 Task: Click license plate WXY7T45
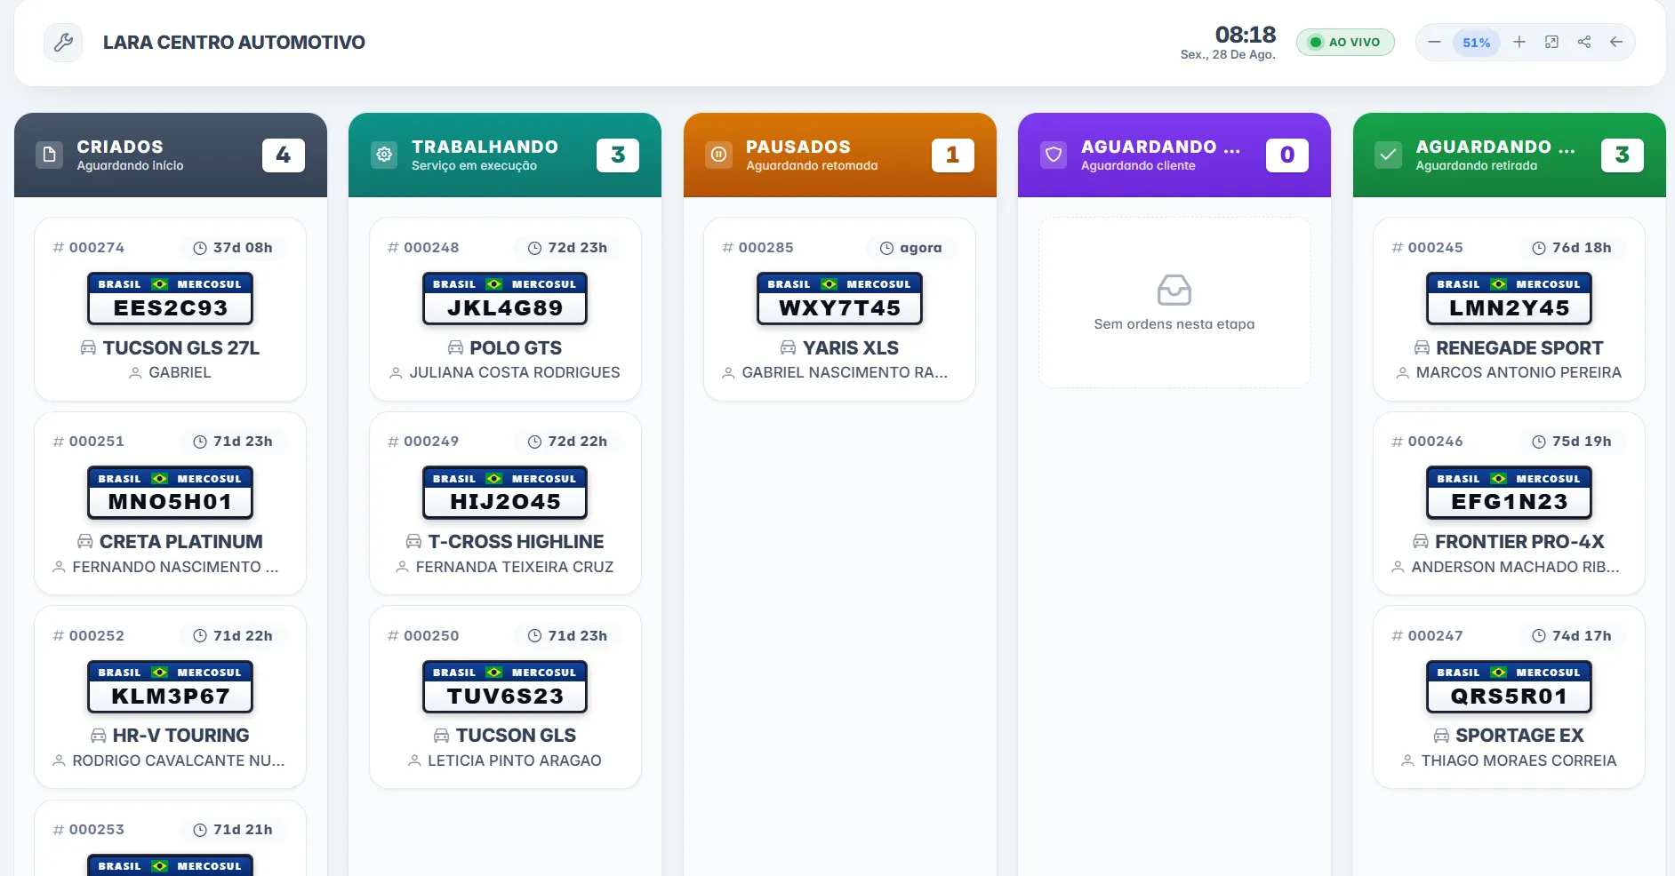(x=839, y=299)
